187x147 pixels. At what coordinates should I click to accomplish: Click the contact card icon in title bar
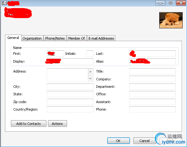pyautogui.click(x=4, y=2)
